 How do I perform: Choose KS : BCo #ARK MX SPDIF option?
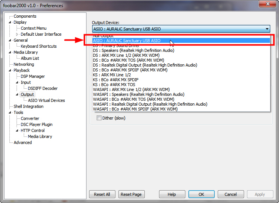pyautogui.click(x=181, y=80)
